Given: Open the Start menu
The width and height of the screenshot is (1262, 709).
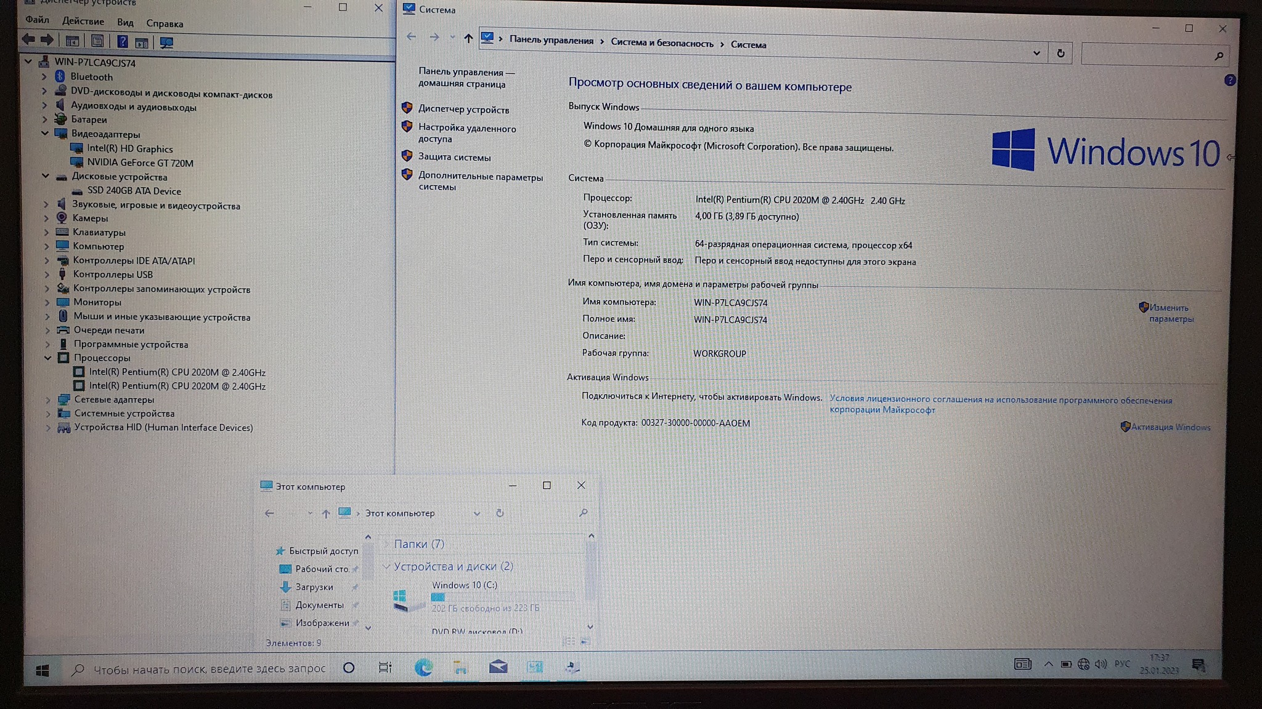Looking at the screenshot, I should tap(42, 670).
